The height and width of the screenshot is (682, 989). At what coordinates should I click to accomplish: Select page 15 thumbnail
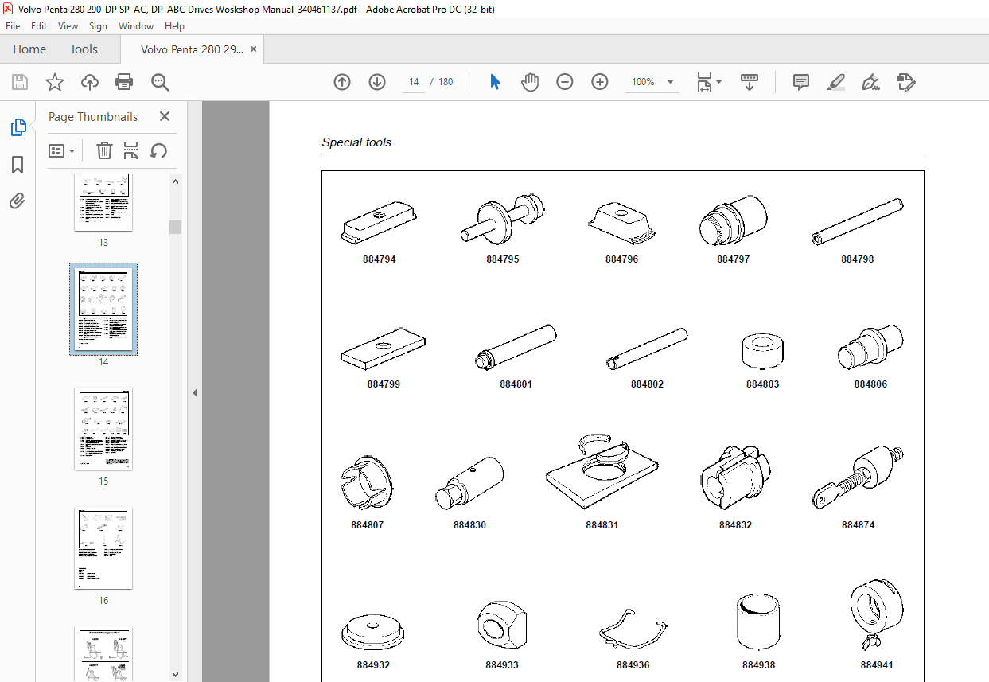(103, 428)
